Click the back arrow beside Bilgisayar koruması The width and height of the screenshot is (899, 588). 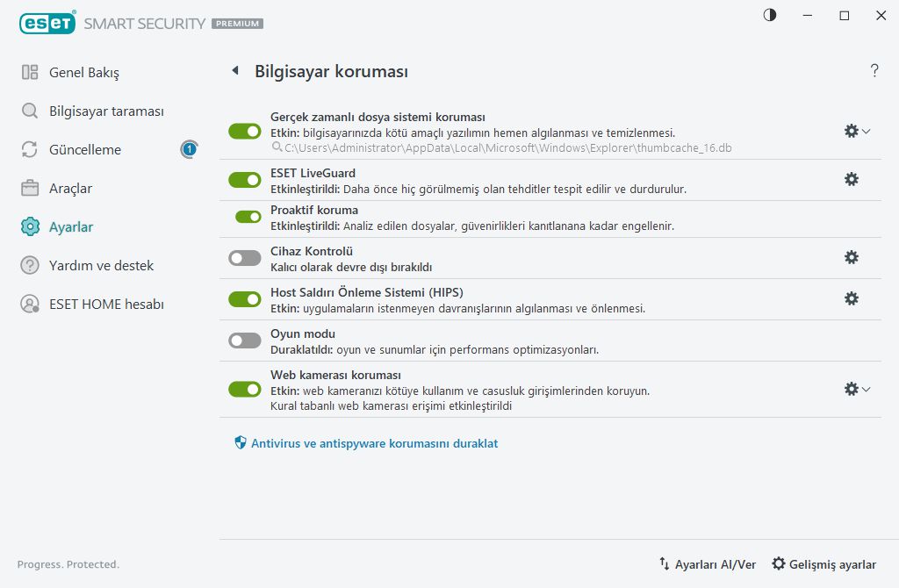click(x=235, y=71)
